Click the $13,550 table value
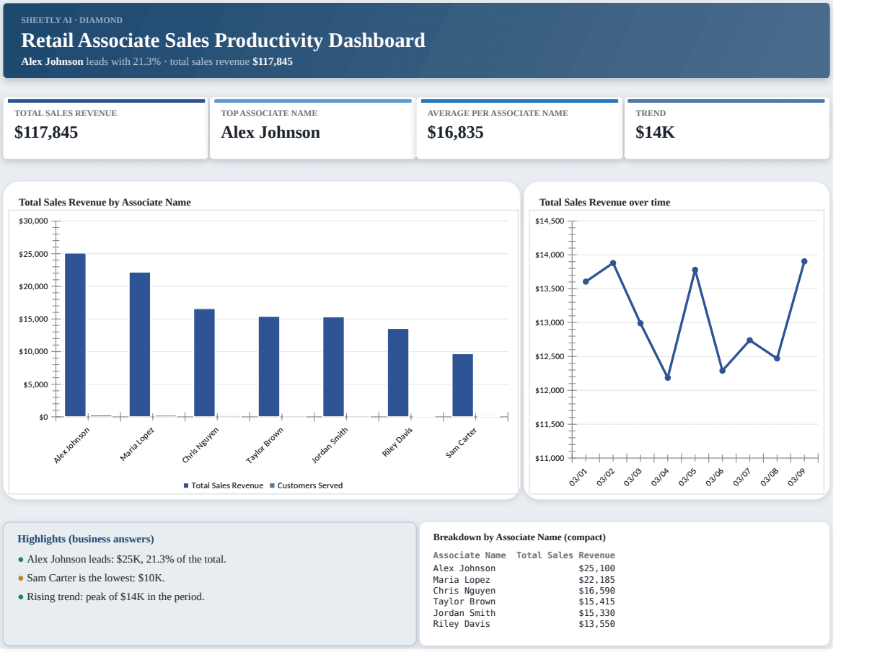Image resolution: width=885 pixels, height=665 pixels. 596,624
